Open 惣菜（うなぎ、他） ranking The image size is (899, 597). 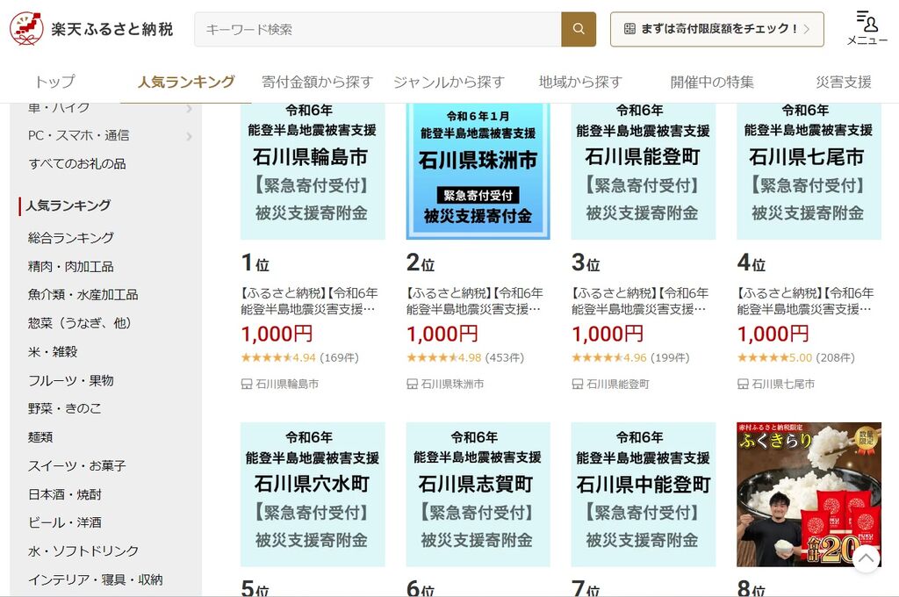tap(80, 323)
